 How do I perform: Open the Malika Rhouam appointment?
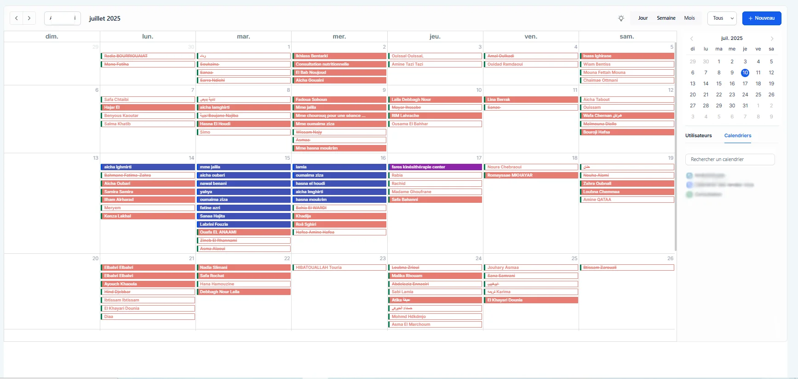pyautogui.click(x=435, y=276)
